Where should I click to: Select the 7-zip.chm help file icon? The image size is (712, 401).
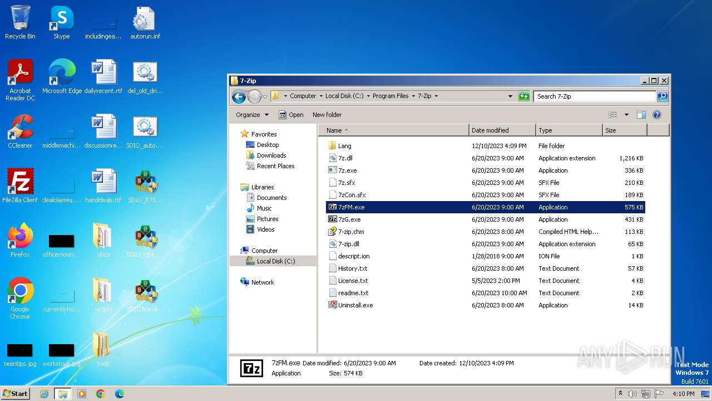(333, 232)
